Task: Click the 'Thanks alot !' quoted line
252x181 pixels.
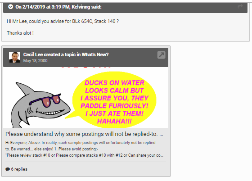Action: (20, 33)
